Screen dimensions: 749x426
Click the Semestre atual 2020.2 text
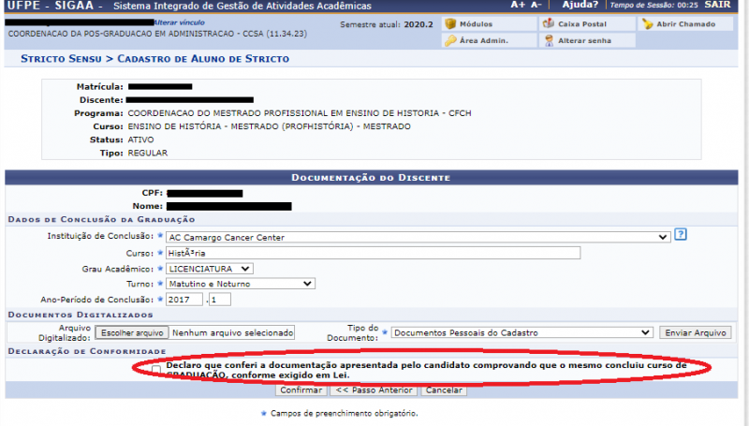coord(387,24)
